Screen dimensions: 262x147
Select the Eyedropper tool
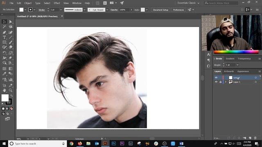tap(5, 73)
